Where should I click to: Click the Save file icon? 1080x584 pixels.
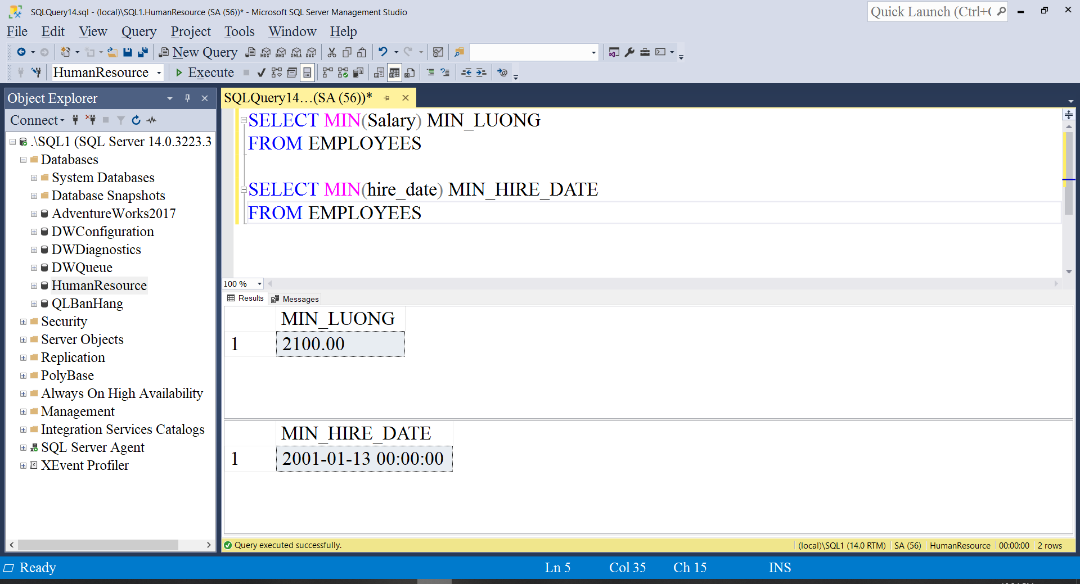coord(128,52)
